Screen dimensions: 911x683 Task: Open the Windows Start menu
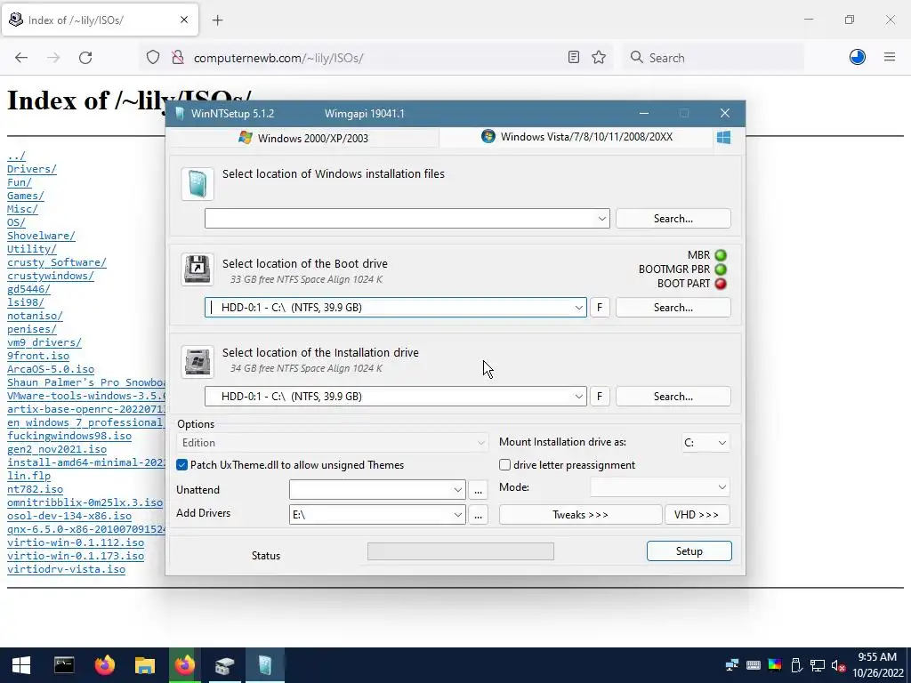pos(21,665)
